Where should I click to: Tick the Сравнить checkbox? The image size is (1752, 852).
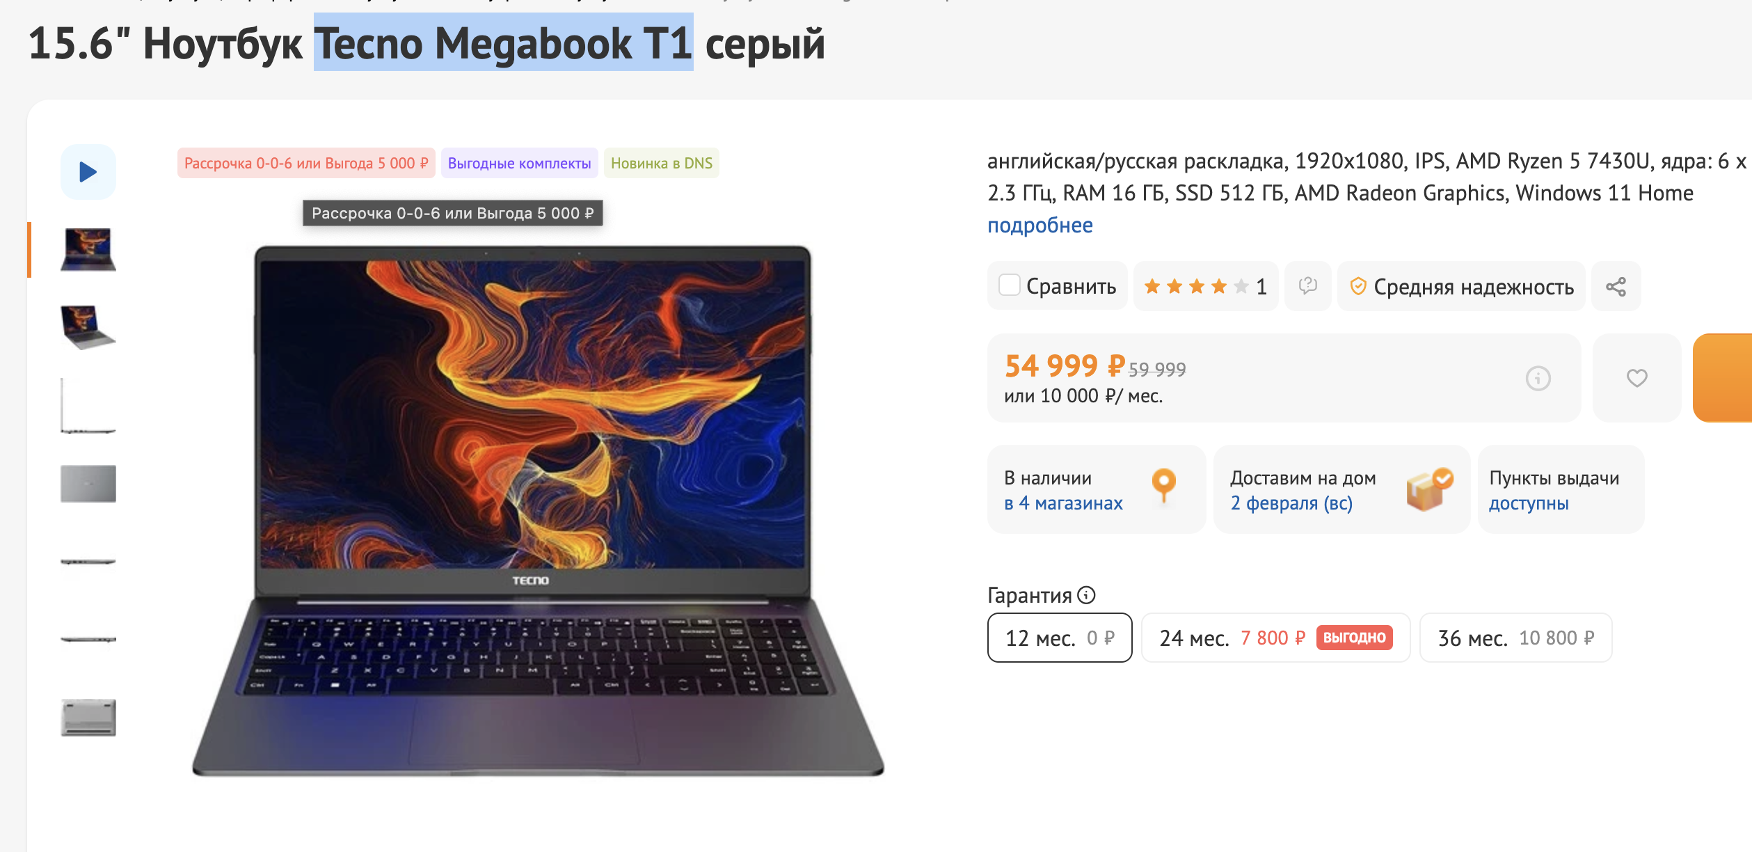(1009, 285)
